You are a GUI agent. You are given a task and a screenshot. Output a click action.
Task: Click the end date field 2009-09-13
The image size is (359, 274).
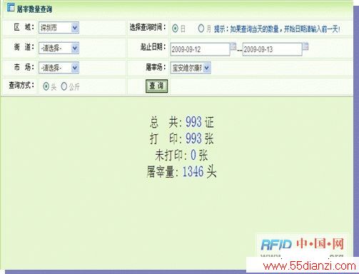272,49
